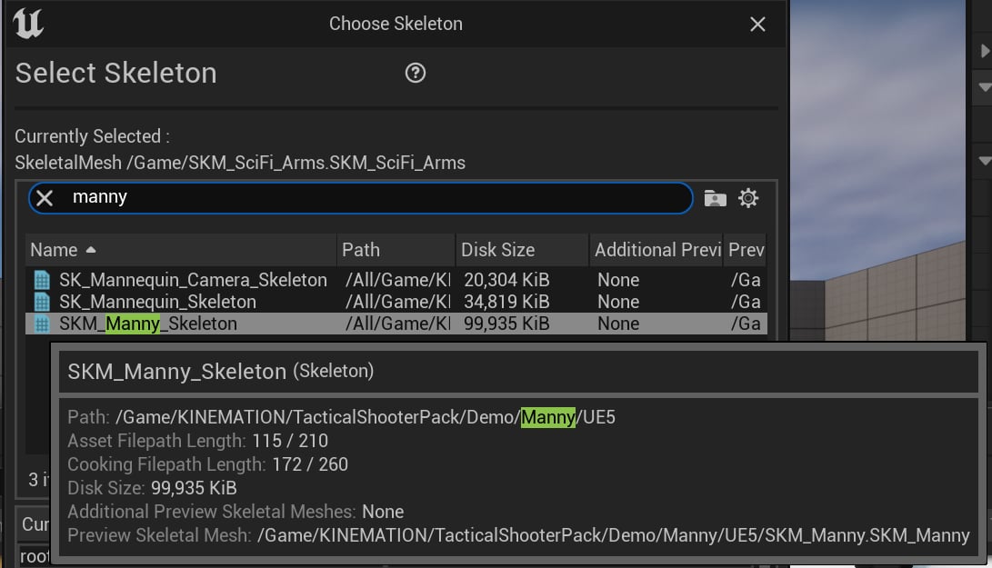The image size is (992, 568).
Task: Click the SKM_Manny_Skeleton asset icon
Action: (x=42, y=324)
